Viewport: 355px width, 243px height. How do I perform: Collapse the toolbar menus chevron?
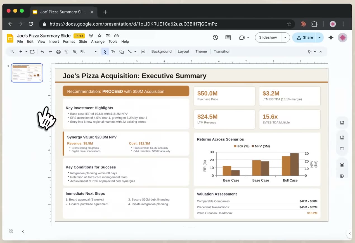(x=321, y=52)
